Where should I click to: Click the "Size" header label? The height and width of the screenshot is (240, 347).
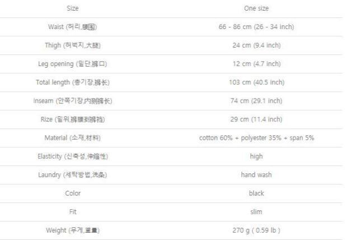tap(73, 8)
